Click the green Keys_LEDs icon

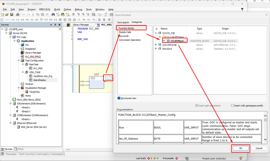coord(14,100)
